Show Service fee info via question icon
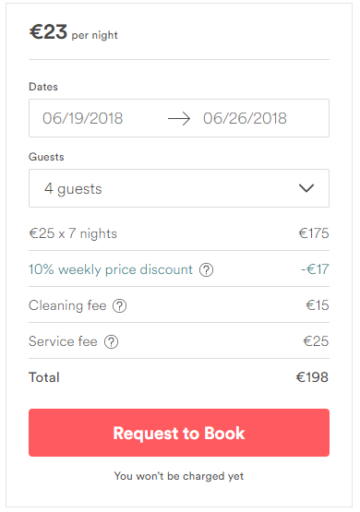The image size is (360, 512). [111, 342]
